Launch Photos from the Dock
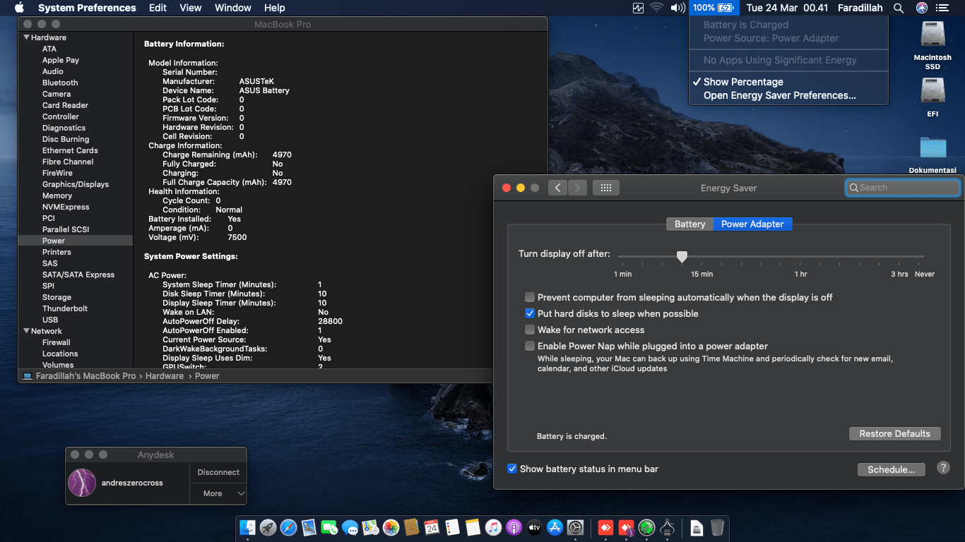The width and height of the screenshot is (965, 542). click(x=391, y=527)
